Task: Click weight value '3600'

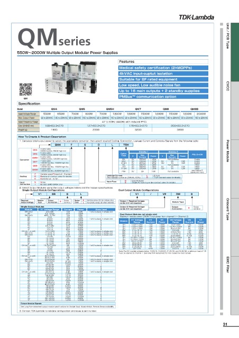Action: [180, 130]
